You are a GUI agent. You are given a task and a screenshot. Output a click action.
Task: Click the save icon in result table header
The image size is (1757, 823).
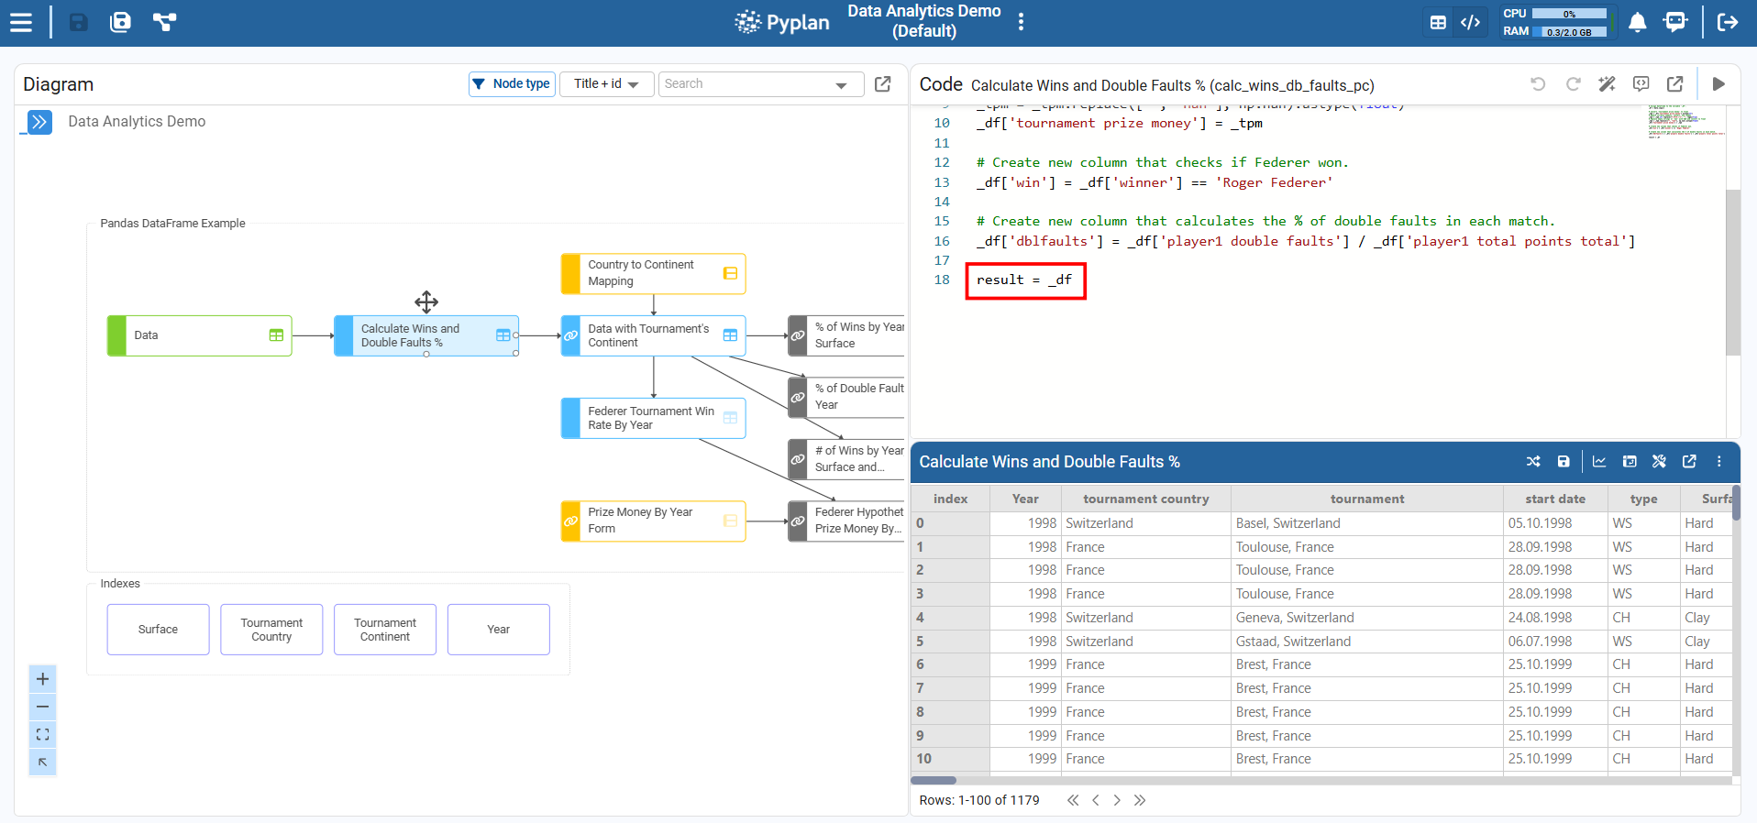[1564, 462]
